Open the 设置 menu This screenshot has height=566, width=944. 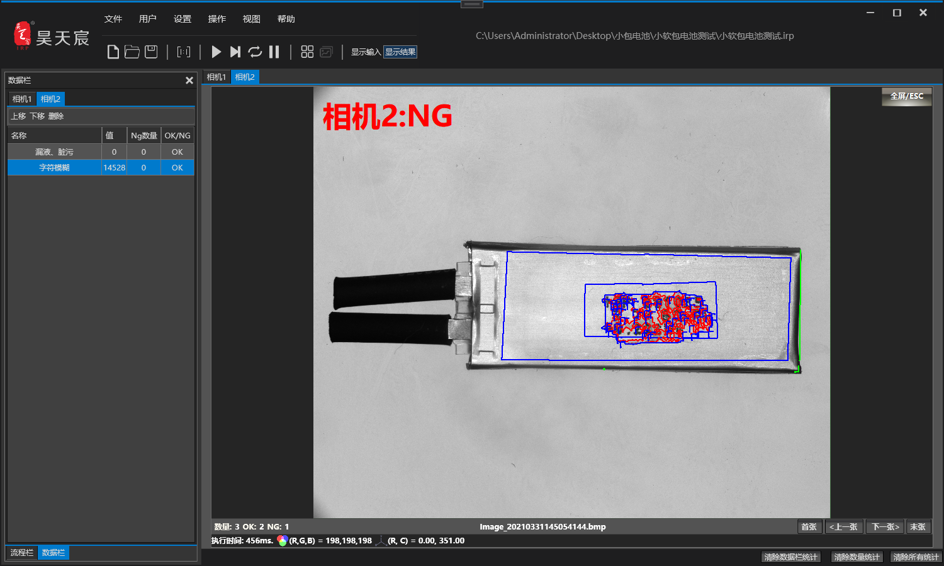click(183, 19)
